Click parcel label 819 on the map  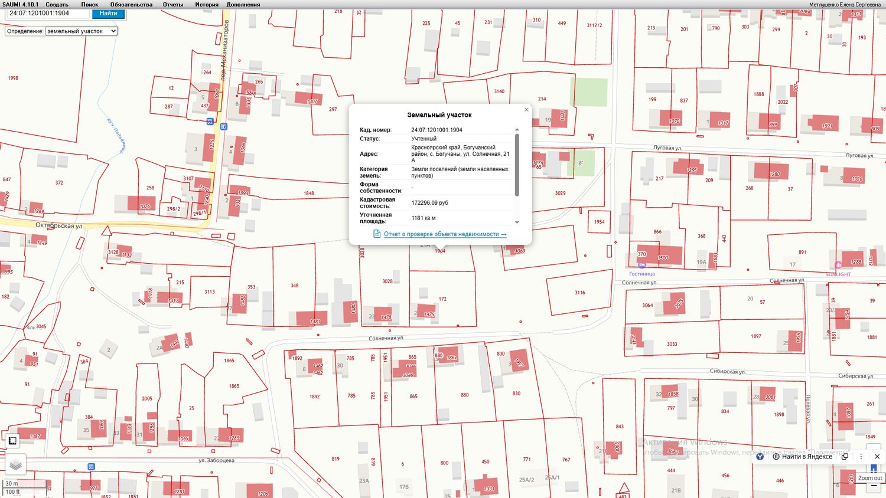(x=335, y=459)
